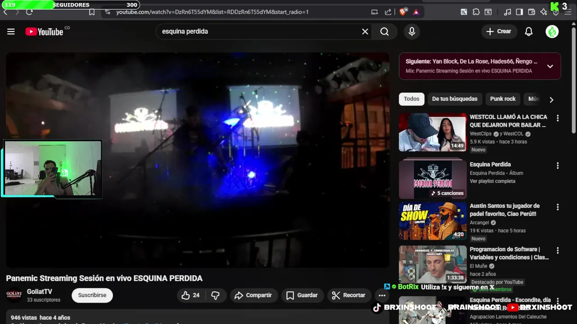Open options for Programacion de Software video
The height and width of the screenshot is (324, 577).
558,250
